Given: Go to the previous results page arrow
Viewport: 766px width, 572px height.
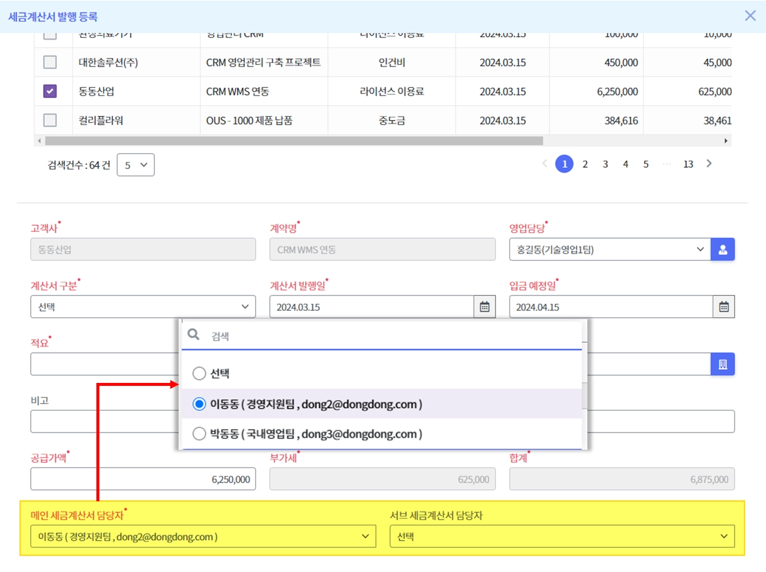Looking at the screenshot, I should 544,164.
